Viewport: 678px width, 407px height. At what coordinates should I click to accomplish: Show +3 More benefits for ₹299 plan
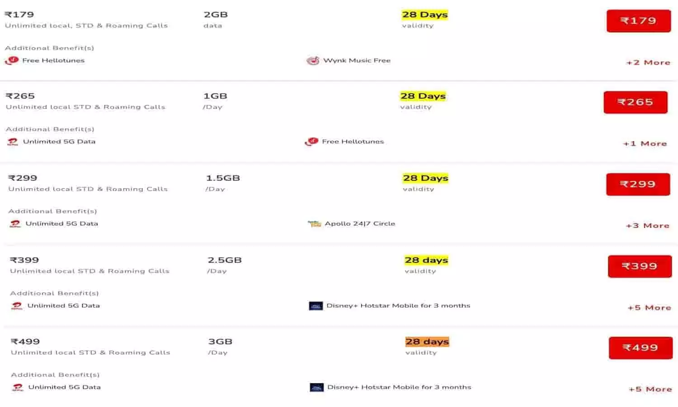(647, 226)
